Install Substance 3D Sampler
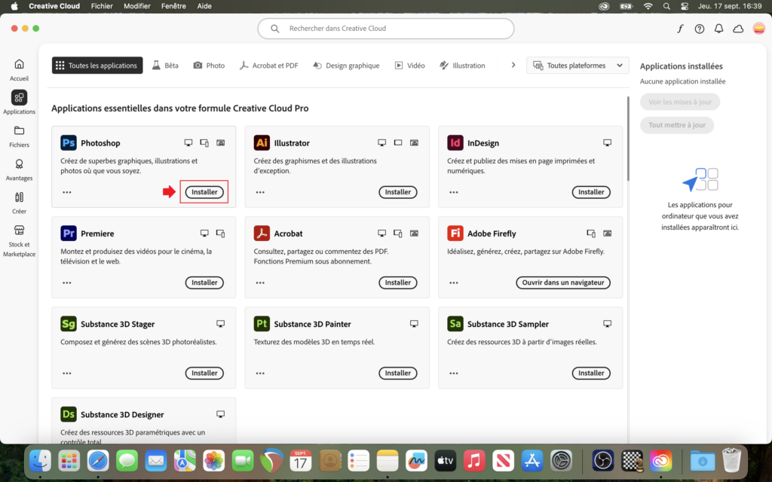772x482 pixels. coord(591,374)
